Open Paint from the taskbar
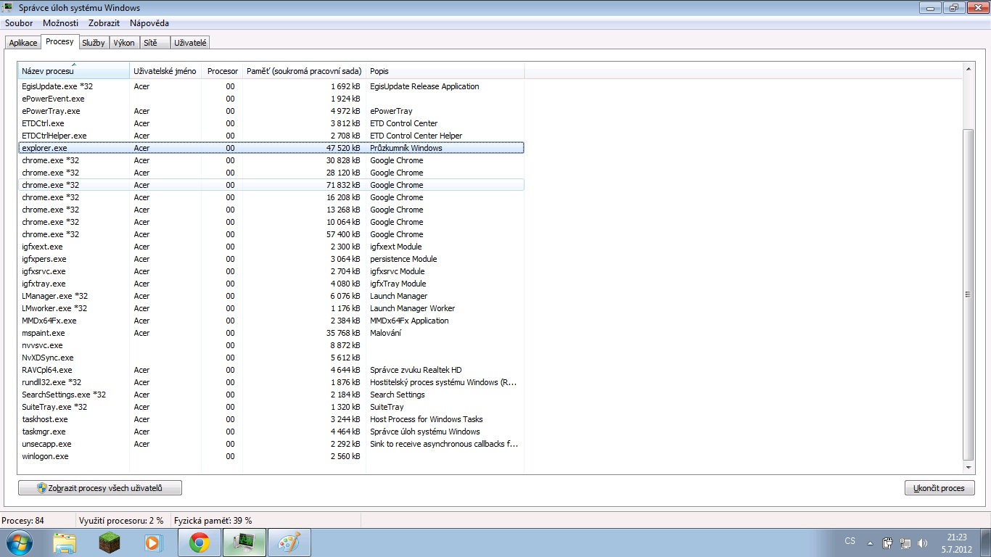 (x=289, y=542)
